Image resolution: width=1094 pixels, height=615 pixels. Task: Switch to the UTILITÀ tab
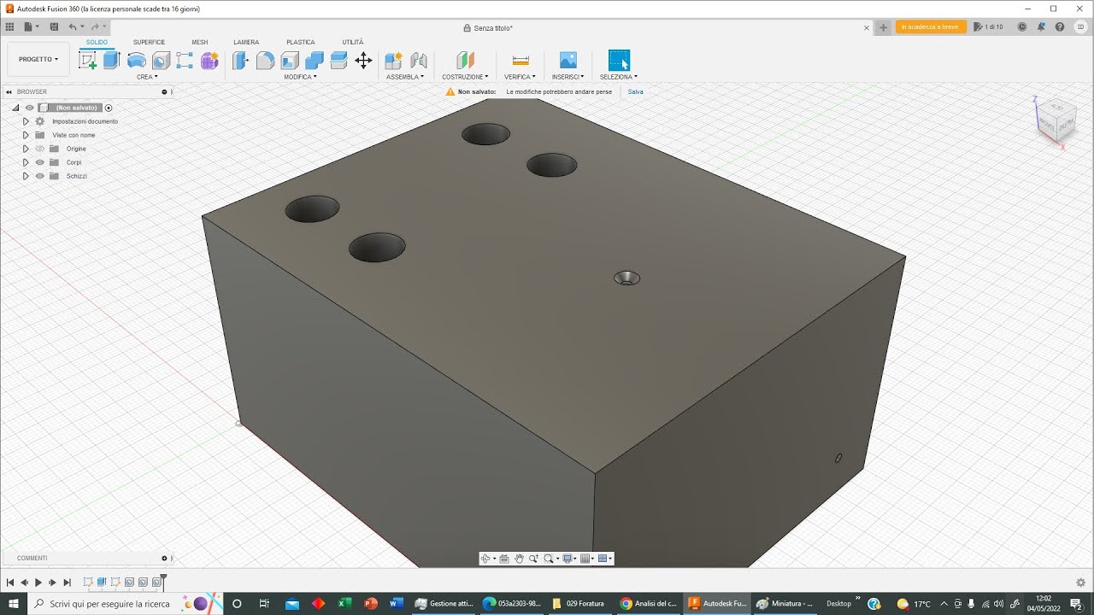tap(353, 42)
